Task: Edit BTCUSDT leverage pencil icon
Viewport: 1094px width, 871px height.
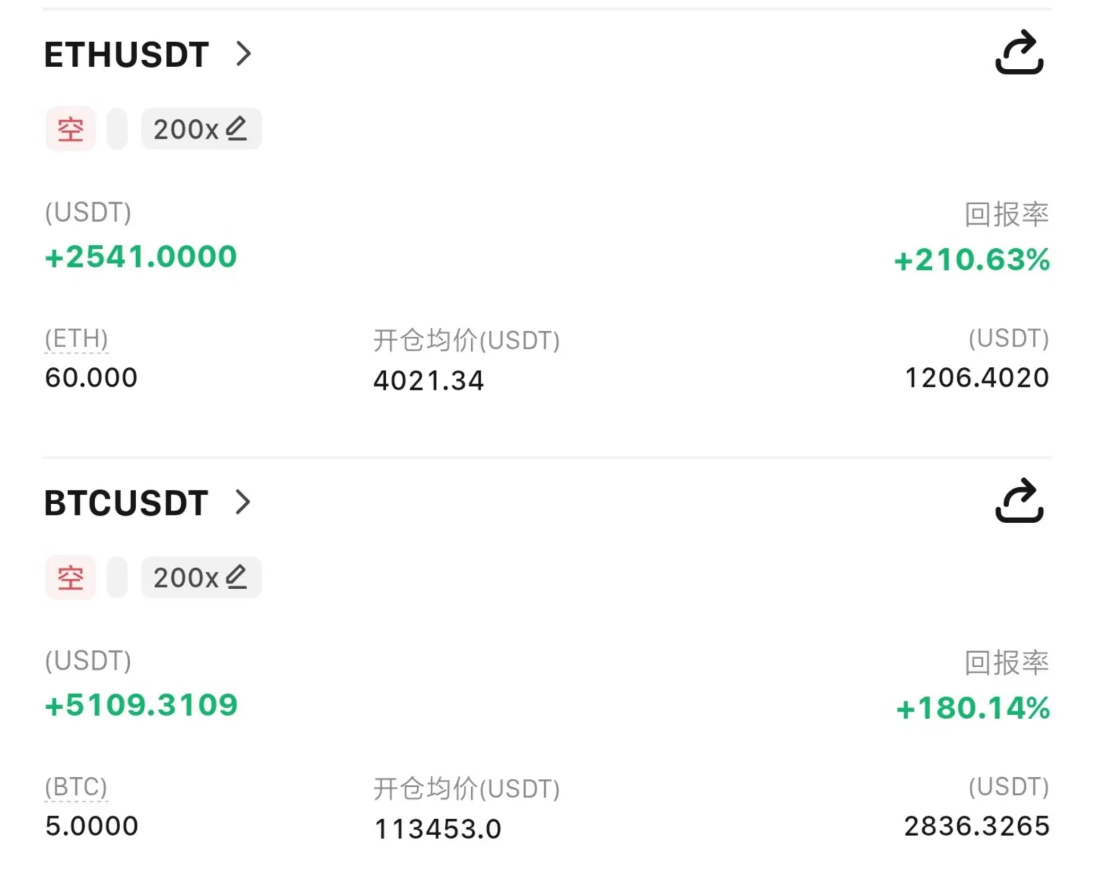Action: (x=236, y=577)
